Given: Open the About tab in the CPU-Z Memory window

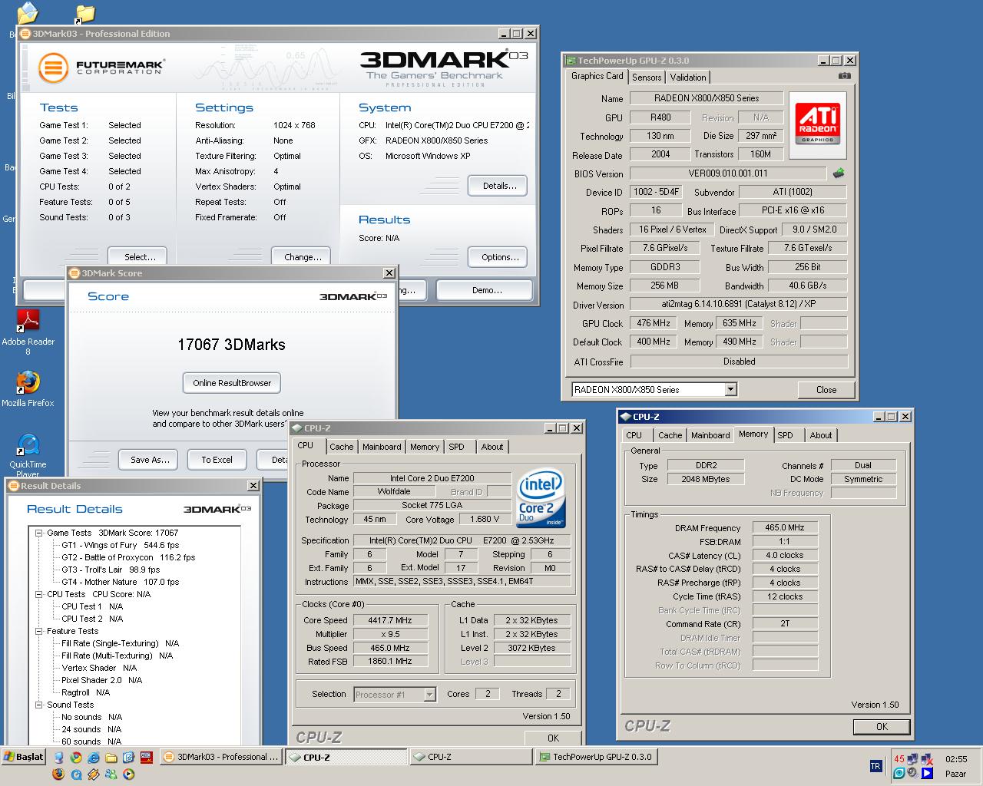Looking at the screenshot, I should click(x=821, y=435).
